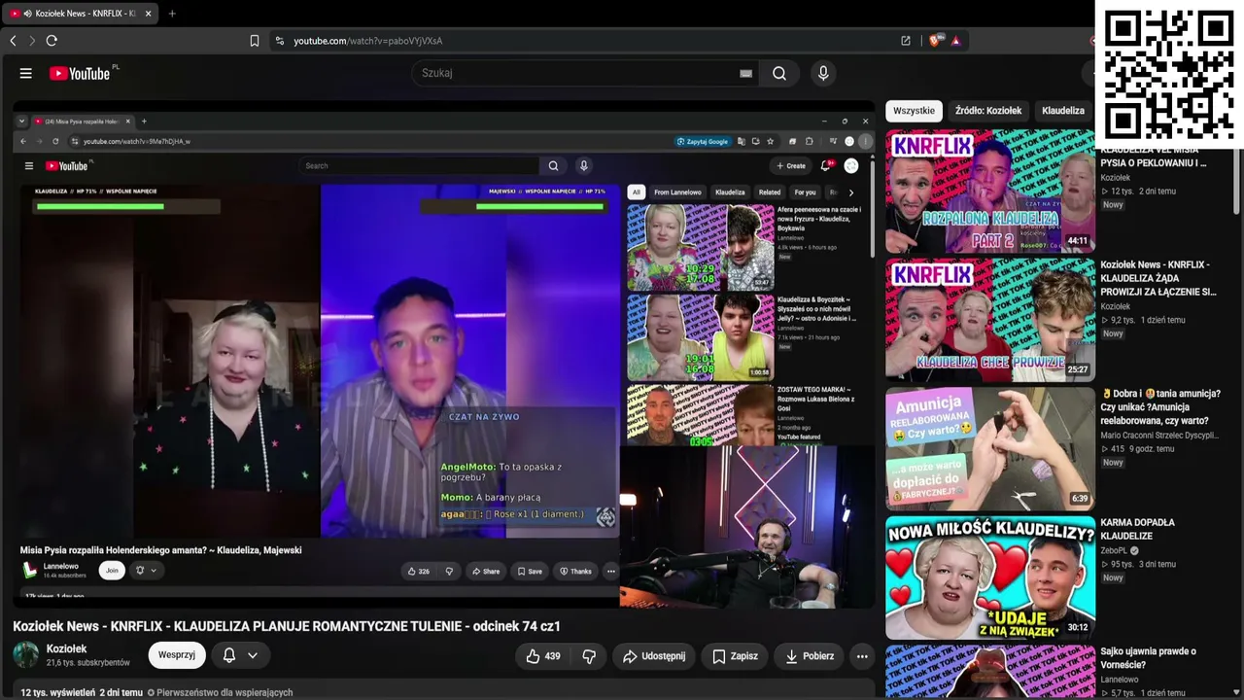Click the address bar URL
1244x700 pixels.
tap(368, 41)
